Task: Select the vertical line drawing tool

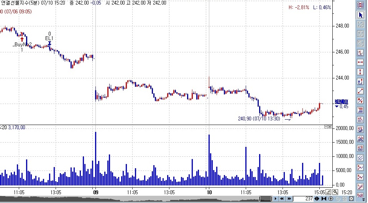Action: [x=360, y=72]
